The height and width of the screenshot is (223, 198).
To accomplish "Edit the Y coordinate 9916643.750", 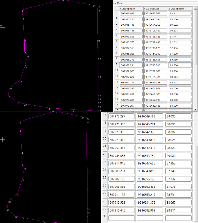I will (x=150, y=156).
